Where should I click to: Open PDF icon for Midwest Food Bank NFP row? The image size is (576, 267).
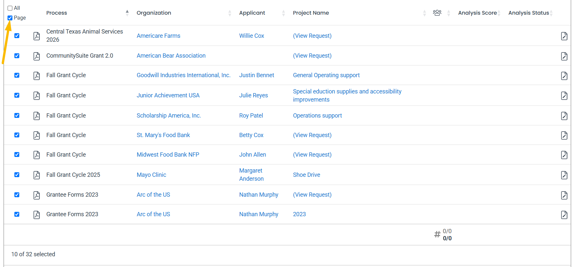(x=37, y=155)
